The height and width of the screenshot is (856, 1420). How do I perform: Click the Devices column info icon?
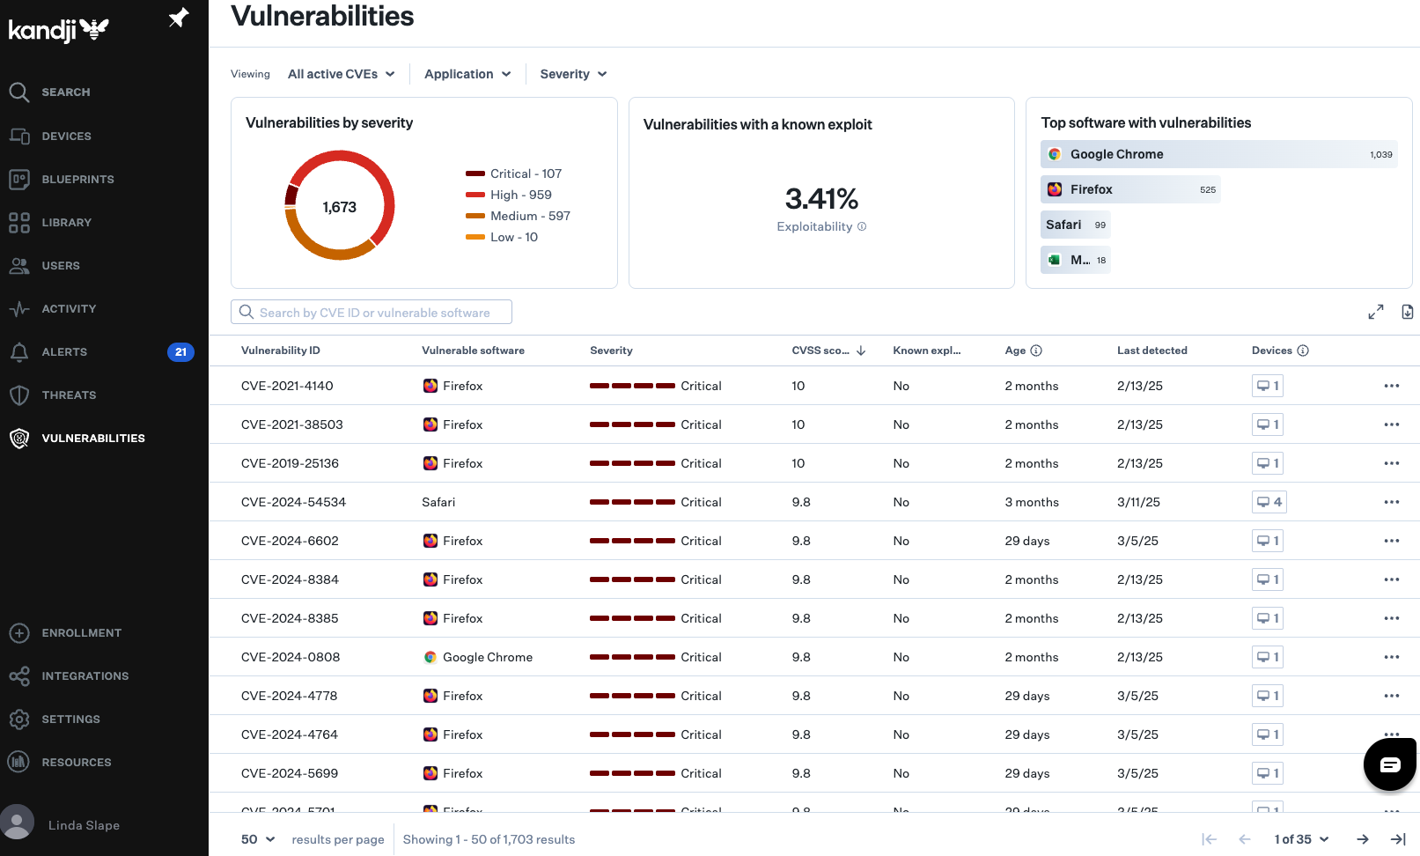click(1303, 351)
